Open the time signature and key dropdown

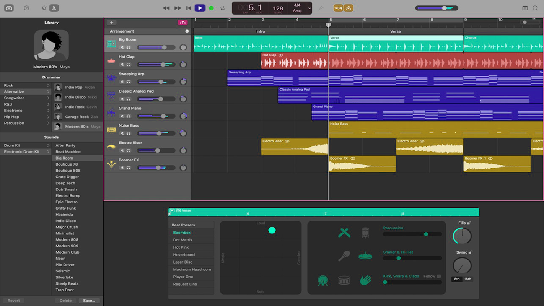pyautogui.click(x=309, y=8)
